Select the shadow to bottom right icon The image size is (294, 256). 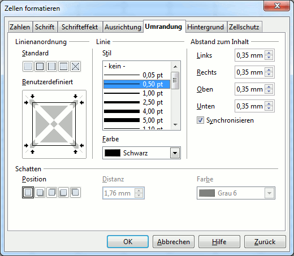point(40,192)
